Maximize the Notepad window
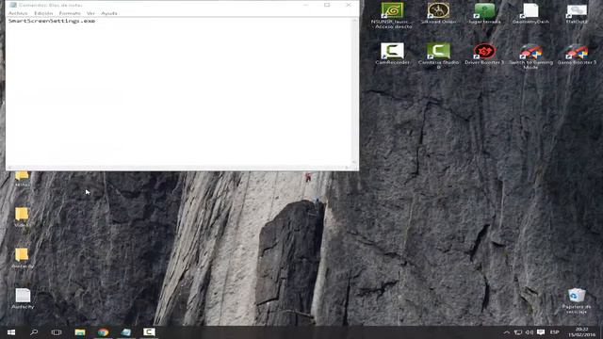The image size is (603, 339). pos(327,5)
